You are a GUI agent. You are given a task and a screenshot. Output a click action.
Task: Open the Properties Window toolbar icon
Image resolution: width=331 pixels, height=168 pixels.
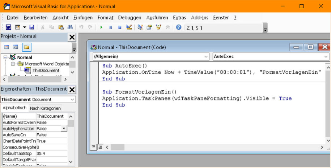(x=149, y=27)
